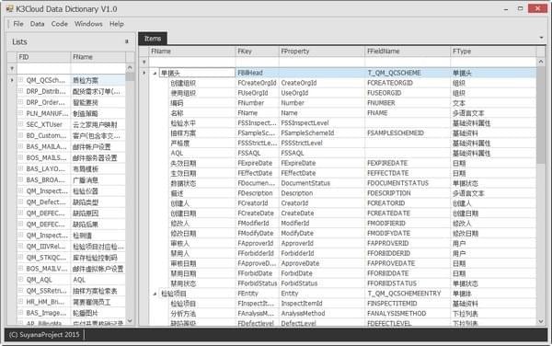Image resolution: width=552 pixels, height=346 pixels.
Task: Click the FCreatorId key cell
Action: 257,203
